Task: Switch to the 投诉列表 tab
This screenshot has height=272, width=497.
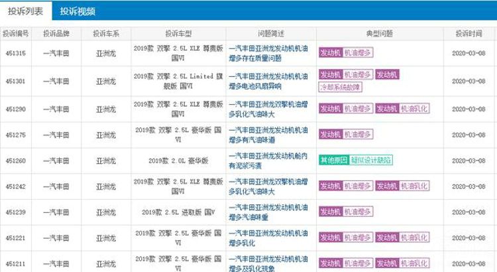Action: pyautogui.click(x=25, y=11)
